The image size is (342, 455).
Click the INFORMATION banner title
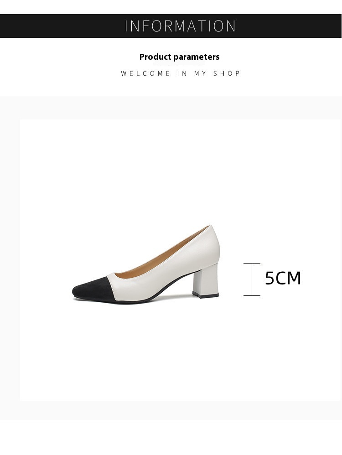click(x=180, y=26)
